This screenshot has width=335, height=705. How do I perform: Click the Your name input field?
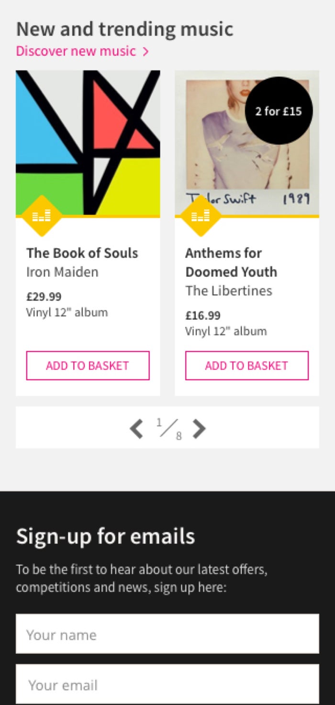coord(167,633)
